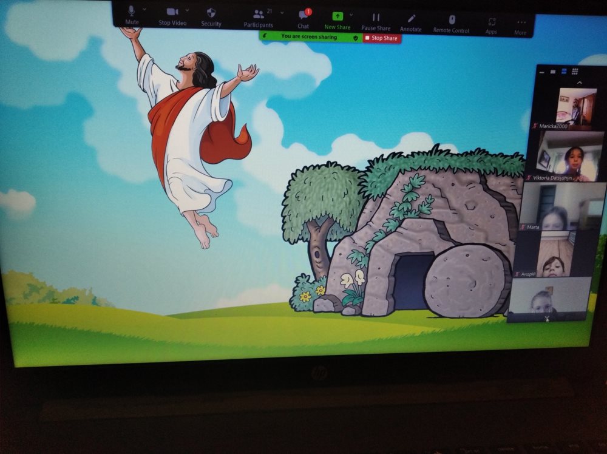Open Remote Control mouse option
The width and height of the screenshot is (607, 454).
tap(451, 24)
